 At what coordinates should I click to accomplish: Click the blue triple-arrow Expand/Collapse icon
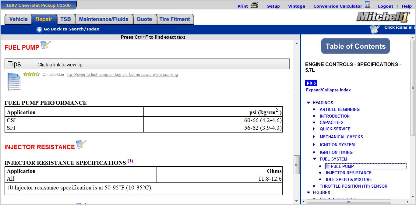(311, 83)
